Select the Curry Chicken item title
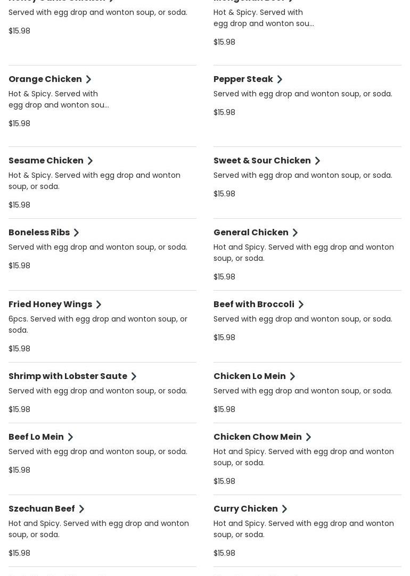 [x=245, y=509]
